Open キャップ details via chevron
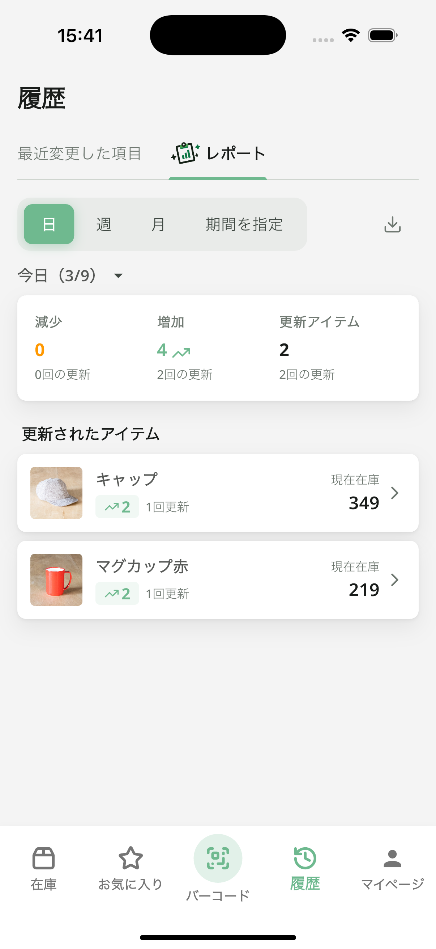The image size is (436, 949). (x=394, y=493)
